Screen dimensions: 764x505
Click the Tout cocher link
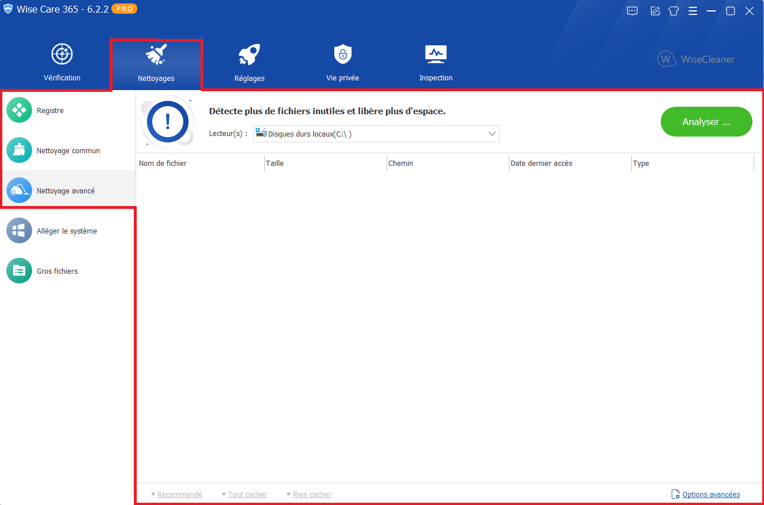[x=248, y=495]
